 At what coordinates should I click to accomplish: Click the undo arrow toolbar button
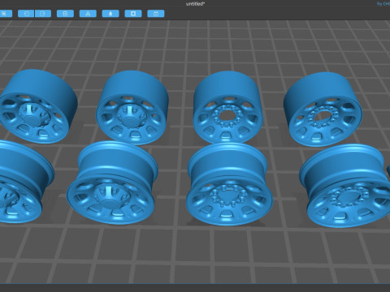(26, 14)
